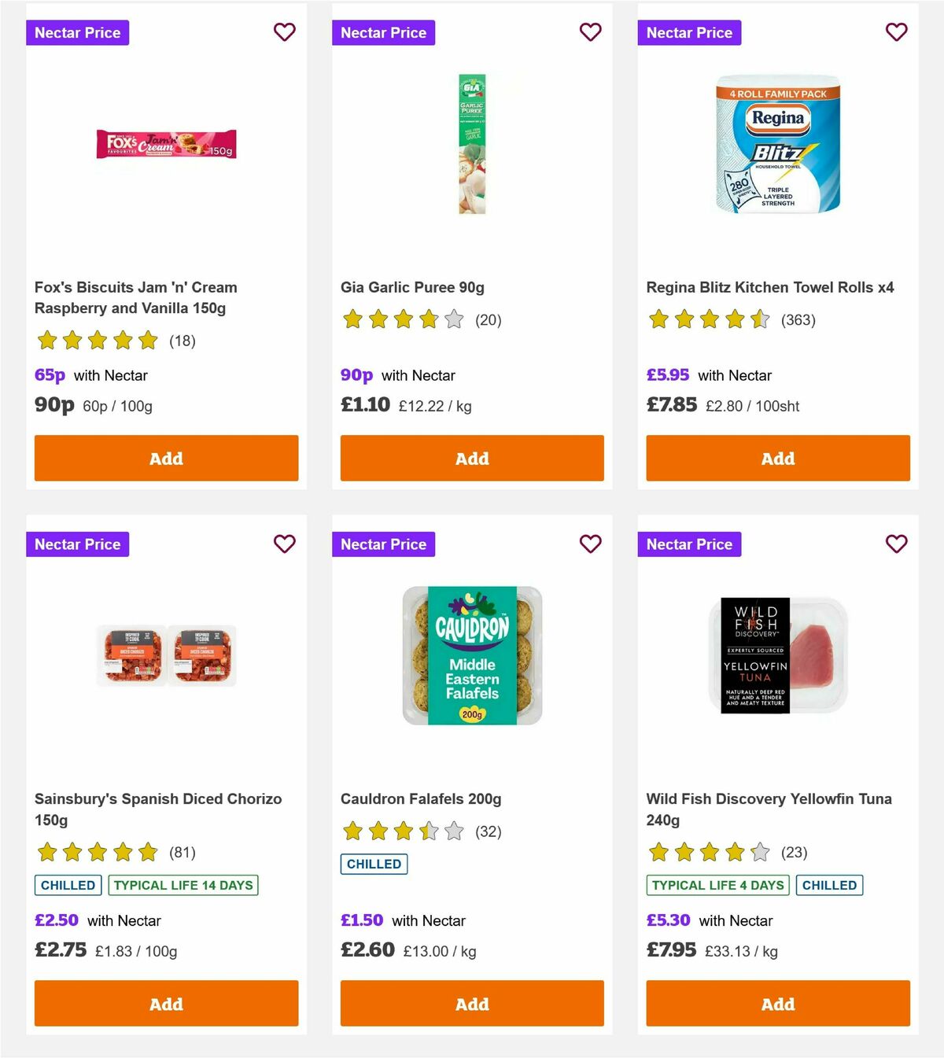Favourite Fox's Biscuits with the heart icon
The height and width of the screenshot is (1058, 944).
point(284,32)
